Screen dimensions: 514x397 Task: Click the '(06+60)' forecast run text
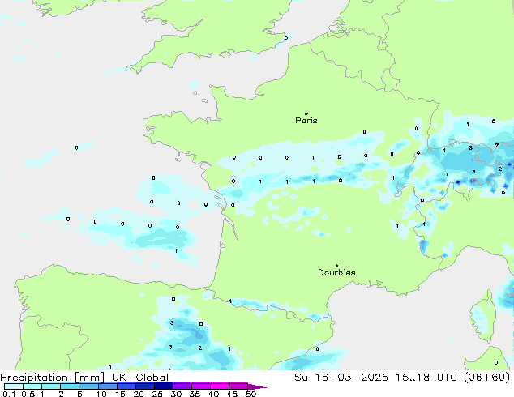[487, 378]
